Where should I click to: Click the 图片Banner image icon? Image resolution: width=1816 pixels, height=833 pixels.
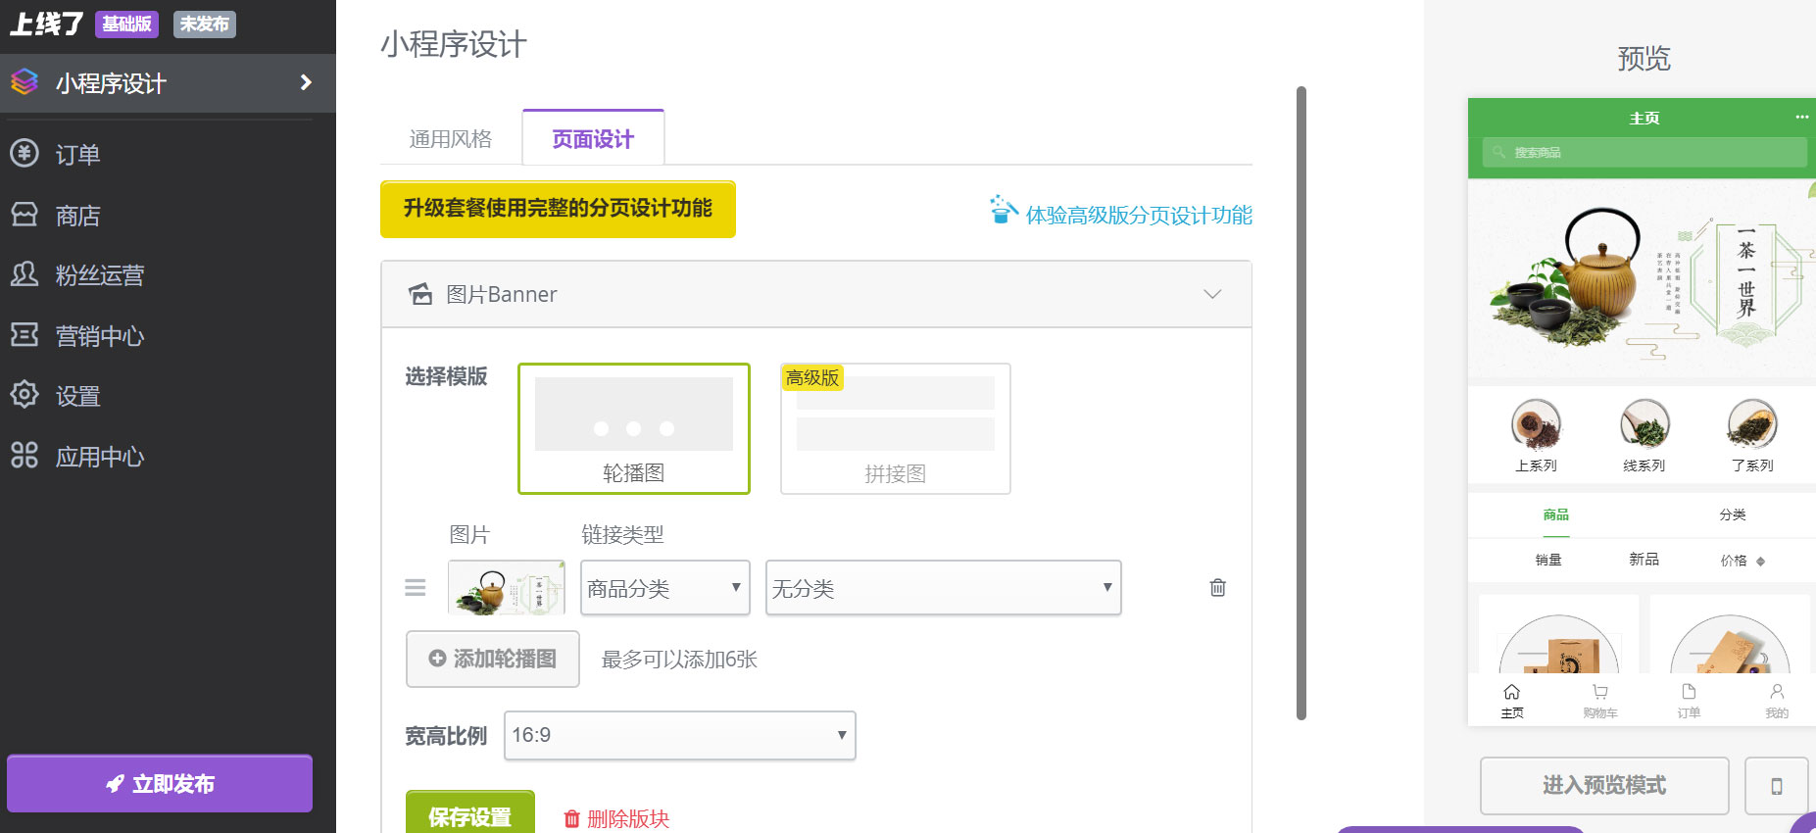tap(420, 294)
